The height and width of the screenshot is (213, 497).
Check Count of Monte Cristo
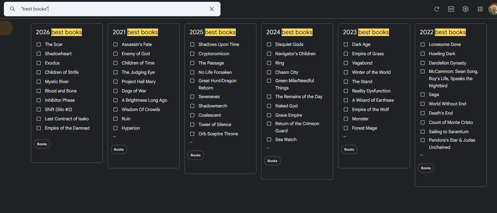[x=423, y=122]
